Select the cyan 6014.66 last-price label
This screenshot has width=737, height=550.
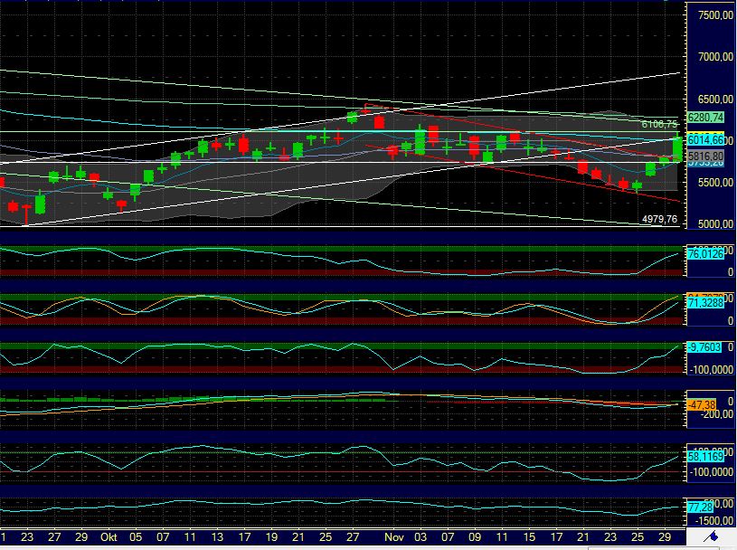pyautogui.click(x=704, y=140)
